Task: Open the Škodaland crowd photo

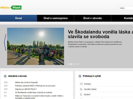Action: tap(36, 46)
